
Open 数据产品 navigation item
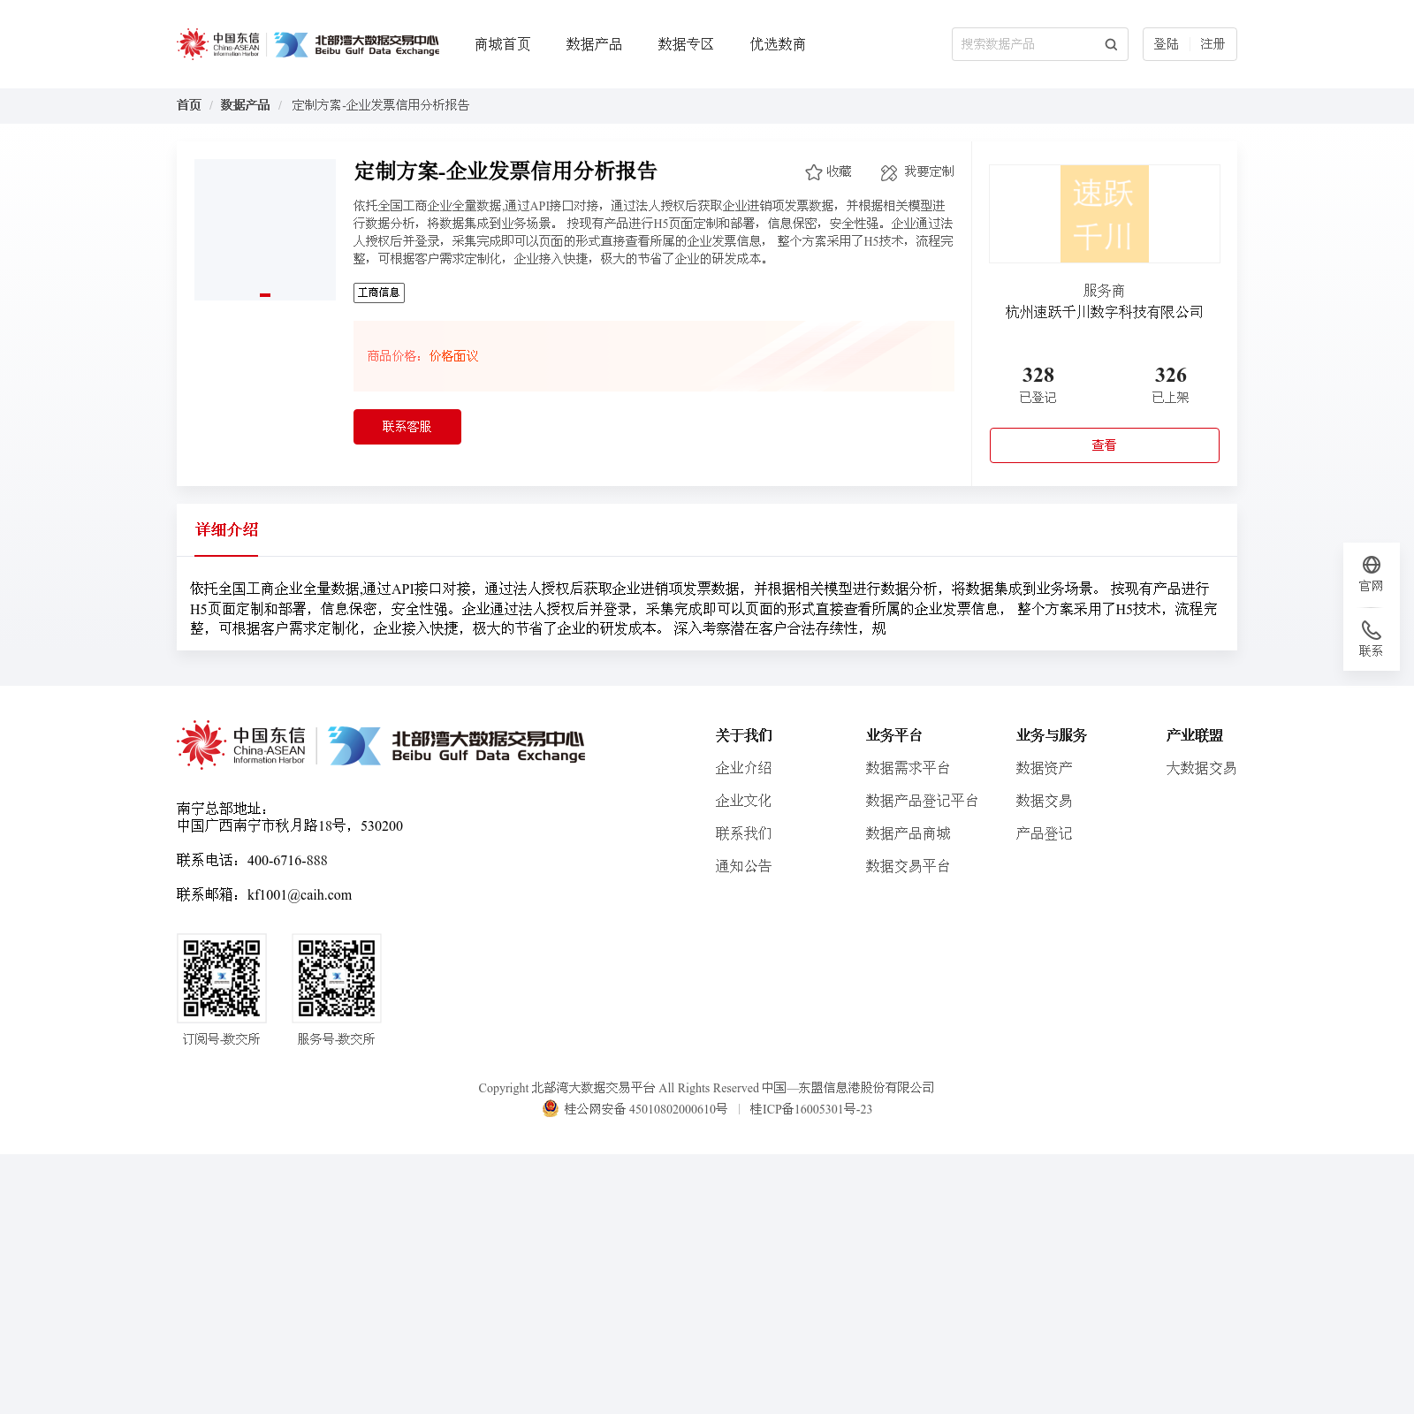(594, 44)
